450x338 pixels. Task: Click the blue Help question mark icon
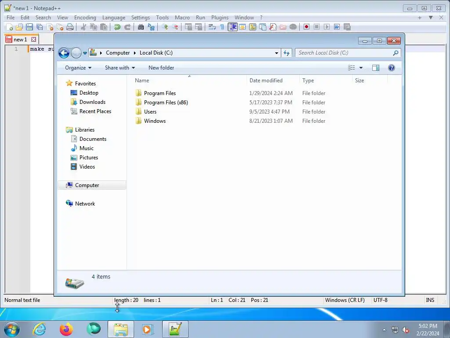coord(392,68)
